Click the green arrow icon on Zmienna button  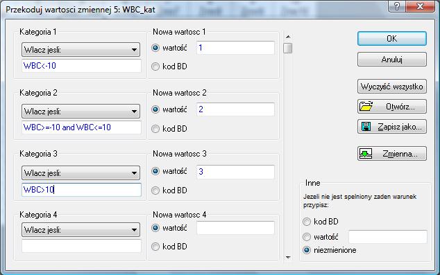click(366, 154)
